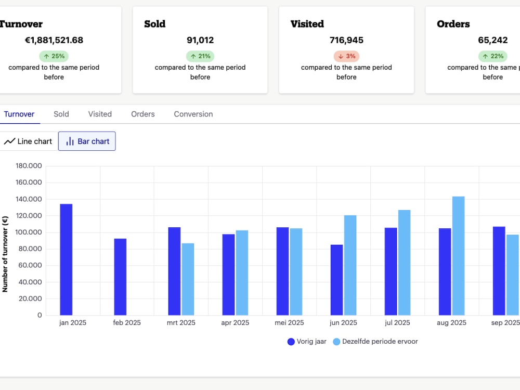This screenshot has height=390, width=520.
Task: Click the Vorig jaar dark blue swatch
Action: pyautogui.click(x=291, y=342)
